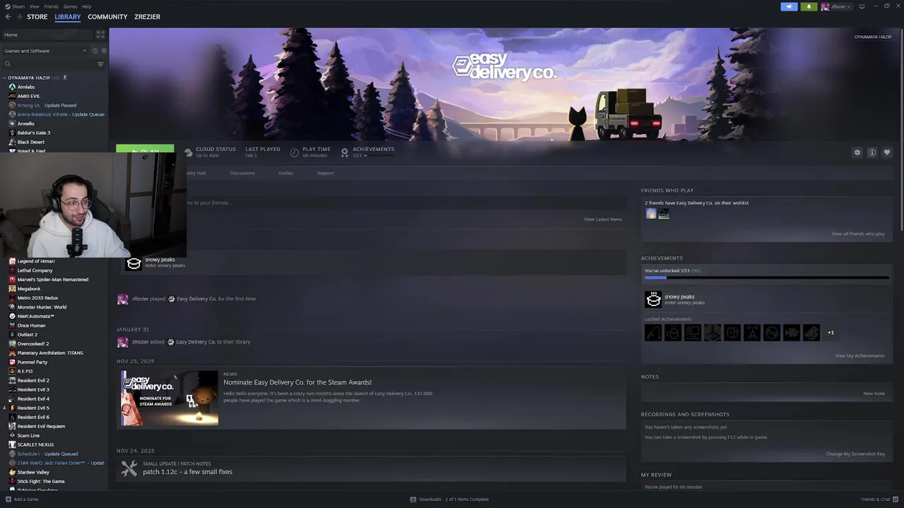Viewport: 904px width, 508px height.
Task: Open the Help menu
Action: 86,6
